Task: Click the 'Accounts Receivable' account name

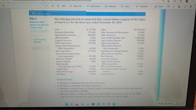Action: click(64, 32)
